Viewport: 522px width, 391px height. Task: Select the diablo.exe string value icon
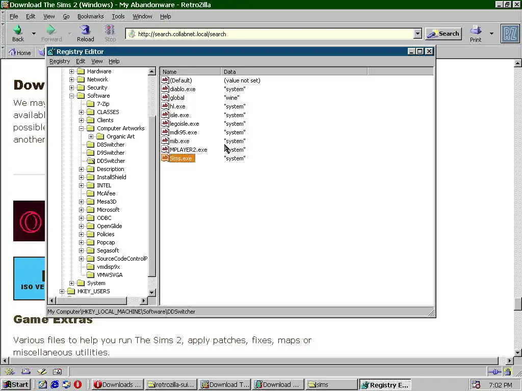165,89
